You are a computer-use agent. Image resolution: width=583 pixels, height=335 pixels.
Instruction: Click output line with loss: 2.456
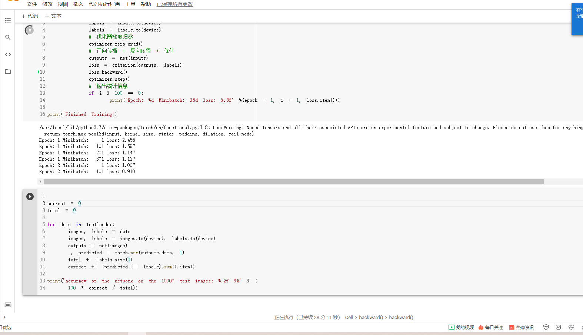click(x=87, y=140)
